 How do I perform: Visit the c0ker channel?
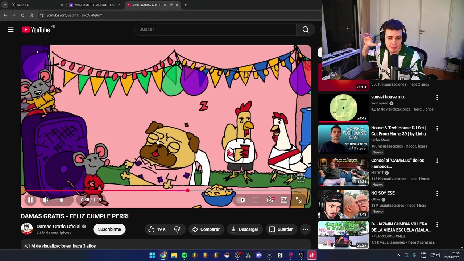point(376,199)
